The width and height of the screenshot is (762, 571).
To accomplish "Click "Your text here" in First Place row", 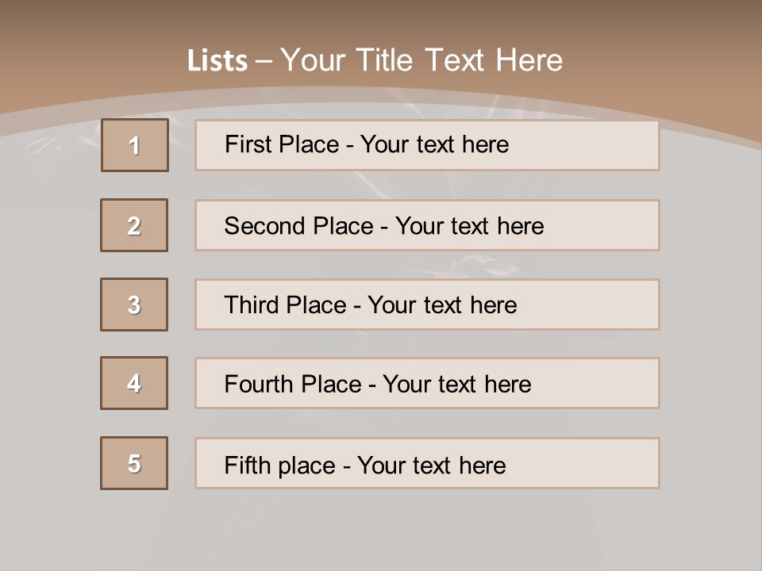I will coord(434,144).
